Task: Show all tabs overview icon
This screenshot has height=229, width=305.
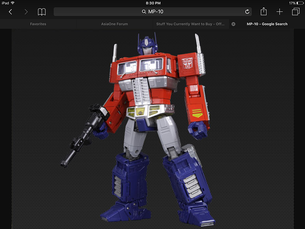Action: 295,12
